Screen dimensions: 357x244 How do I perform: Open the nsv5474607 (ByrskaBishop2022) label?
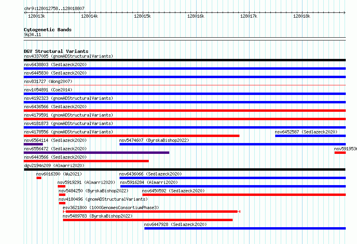(x=154, y=140)
